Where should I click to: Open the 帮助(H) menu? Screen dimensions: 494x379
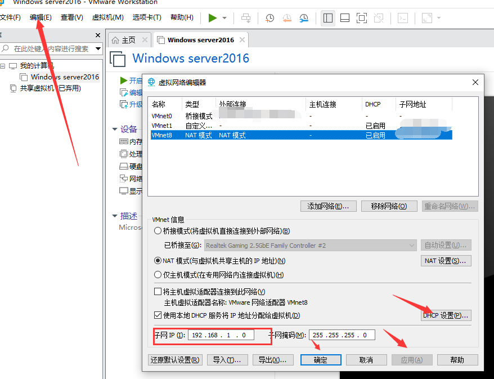(182, 17)
